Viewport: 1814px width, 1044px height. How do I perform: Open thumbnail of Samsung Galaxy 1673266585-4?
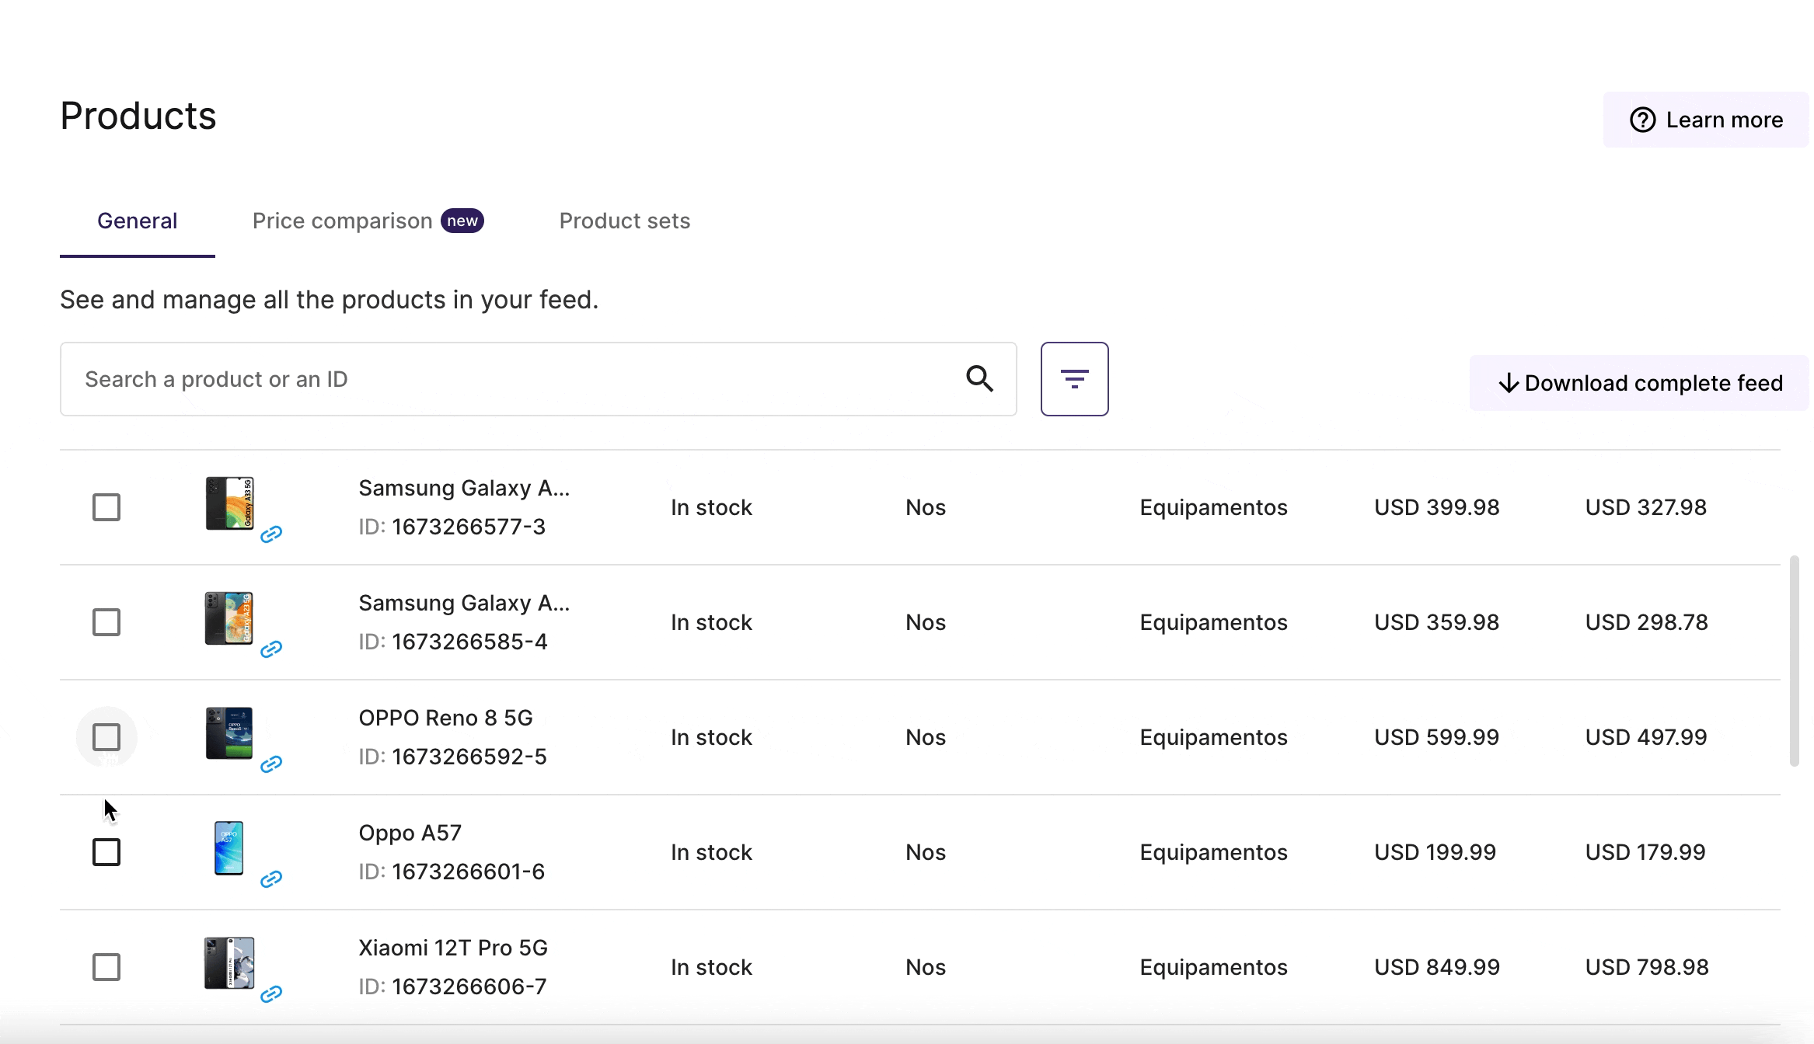click(229, 618)
